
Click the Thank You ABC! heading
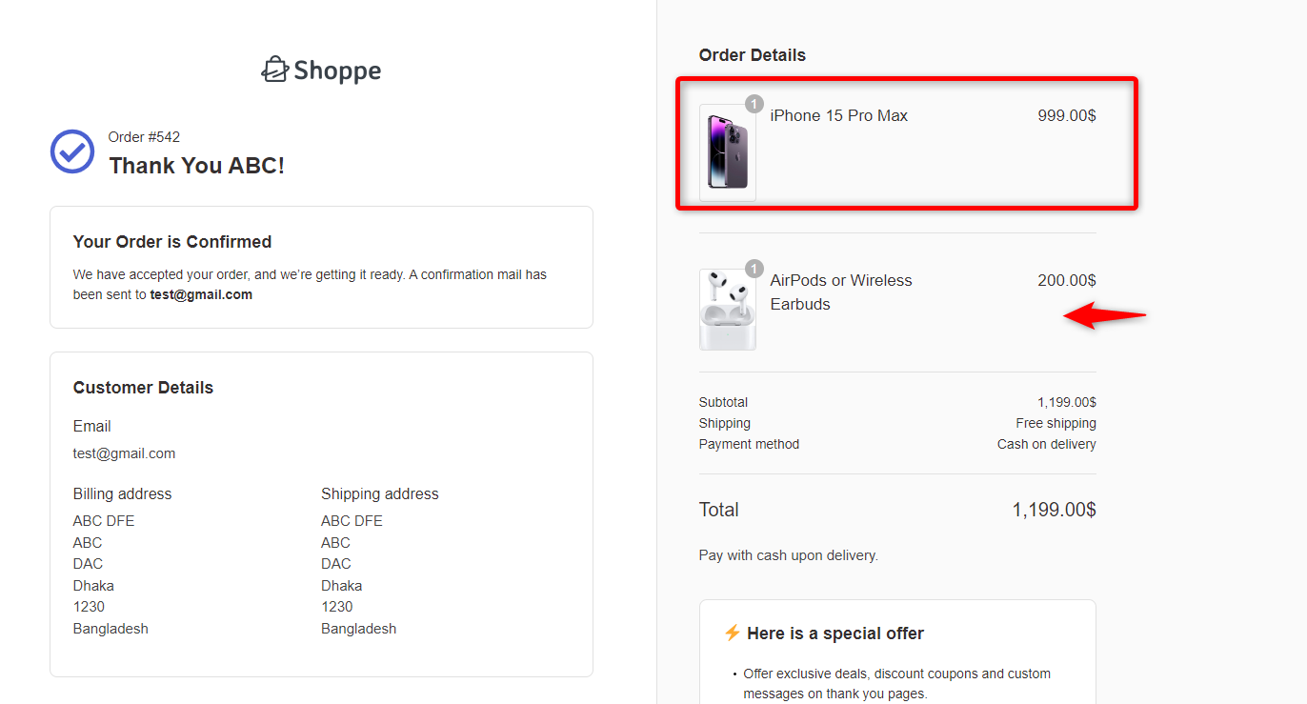196,166
